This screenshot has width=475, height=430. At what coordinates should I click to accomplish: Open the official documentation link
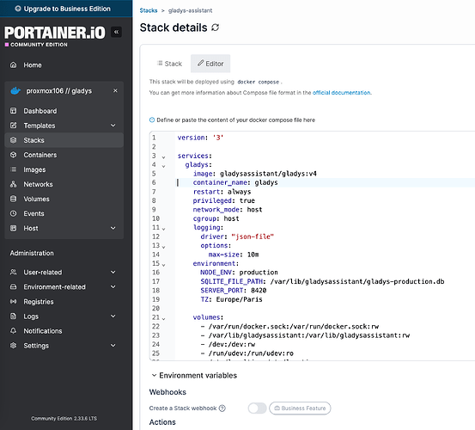coord(342,93)
